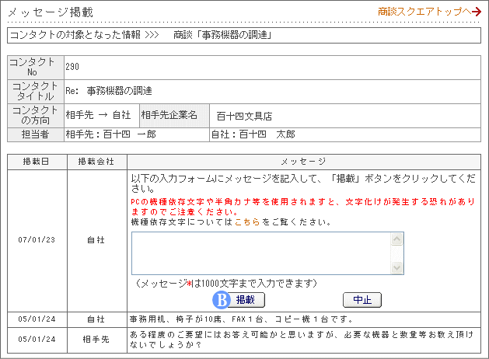Click the text area scrollbar up arrow
Viewport: 489px width, 359px height.
pos(397,239)
